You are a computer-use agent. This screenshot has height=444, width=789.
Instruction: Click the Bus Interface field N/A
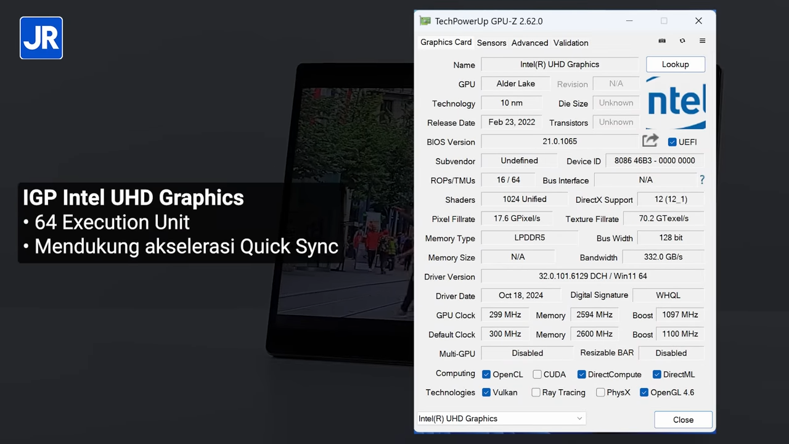tap(645, 180)
